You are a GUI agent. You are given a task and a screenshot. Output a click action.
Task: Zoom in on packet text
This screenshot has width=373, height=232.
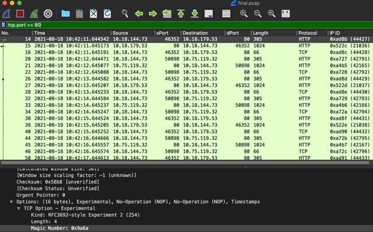(x=244, y=13)
